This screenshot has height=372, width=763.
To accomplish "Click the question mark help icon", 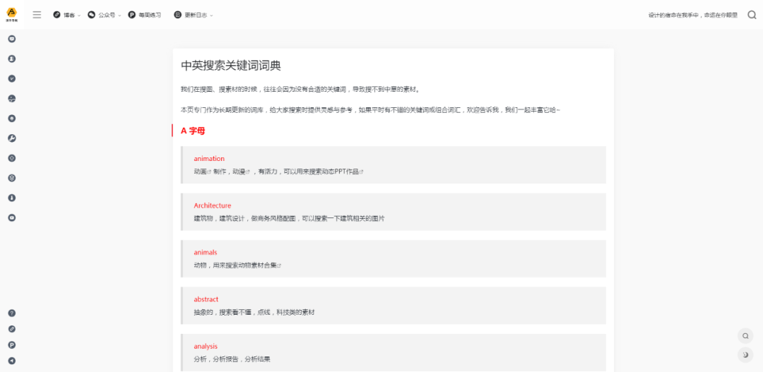I will pos(12,313).
